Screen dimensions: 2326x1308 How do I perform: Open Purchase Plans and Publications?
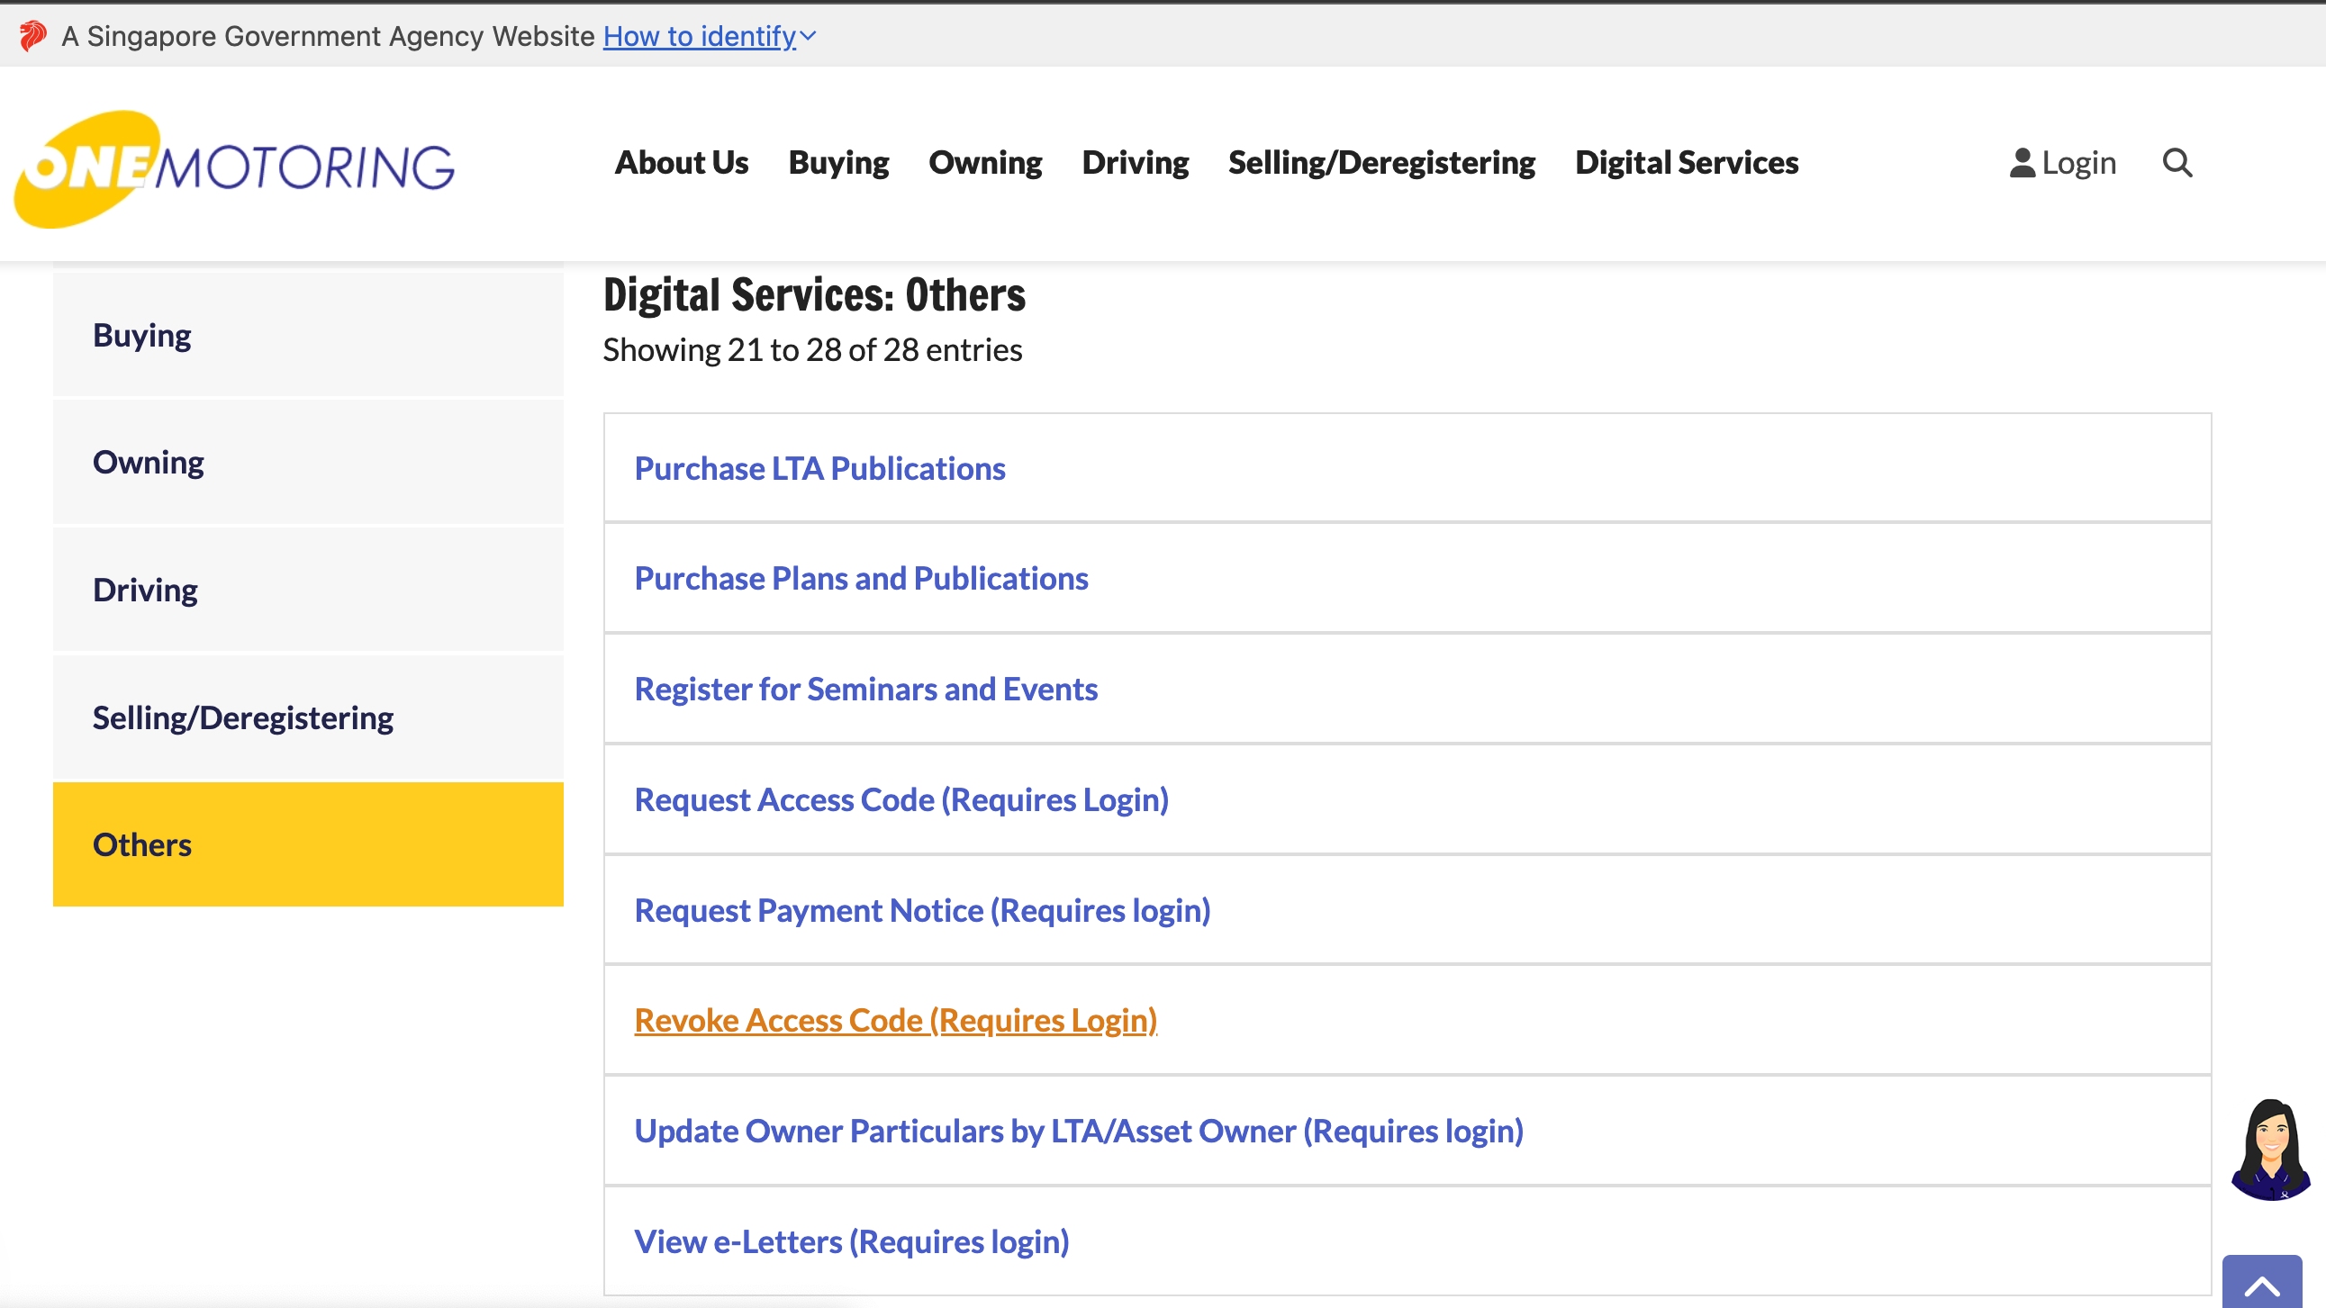pyautogui.click(x=861, y=578)
